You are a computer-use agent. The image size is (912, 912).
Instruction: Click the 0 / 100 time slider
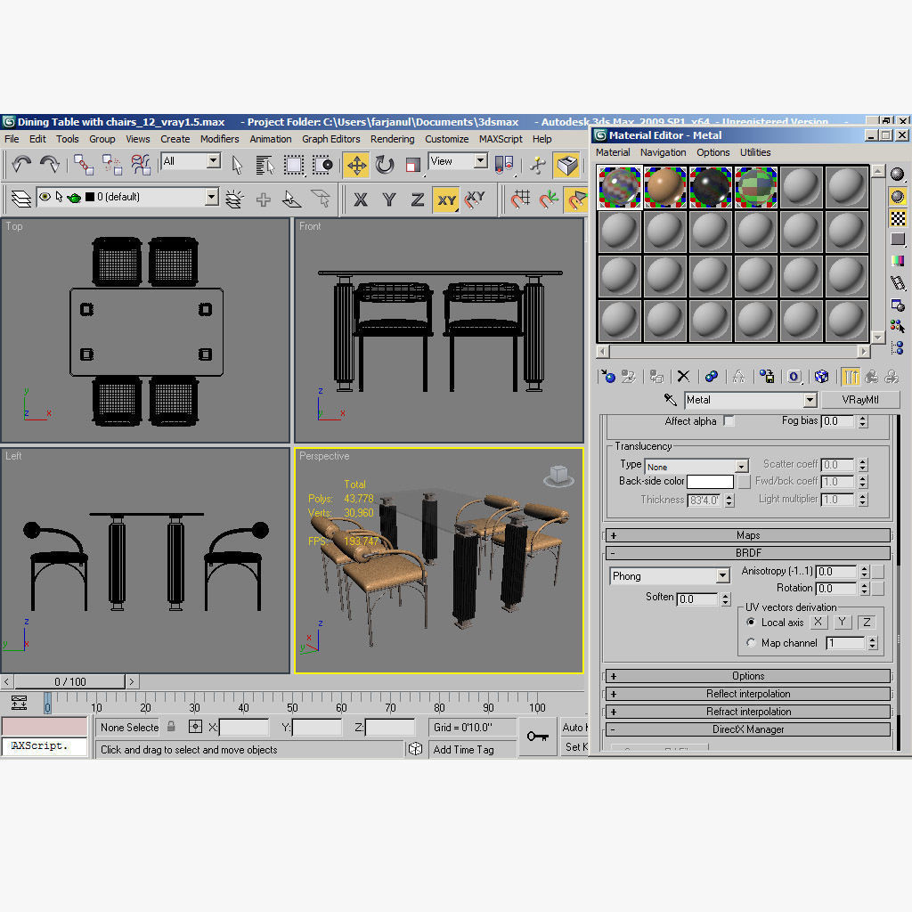click(69, 681)
